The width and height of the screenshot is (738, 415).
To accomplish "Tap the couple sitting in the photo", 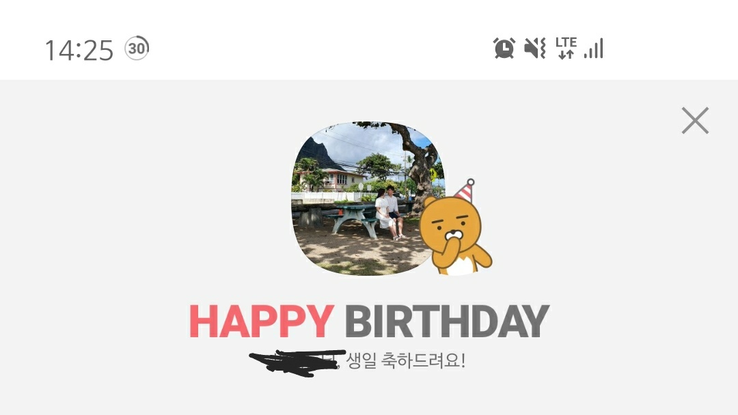I will (389, 212).
